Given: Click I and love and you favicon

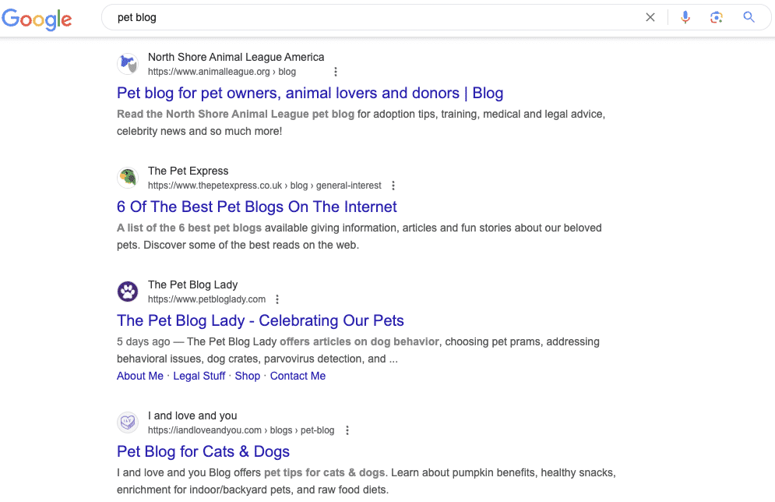Looking at the screenshot, I should tap(128, 422).
